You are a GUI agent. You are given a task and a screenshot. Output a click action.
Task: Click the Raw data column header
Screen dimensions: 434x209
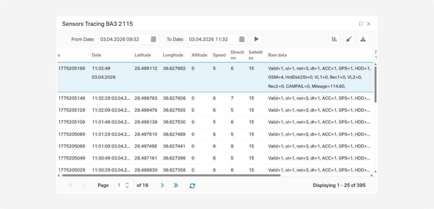point(277,55)
